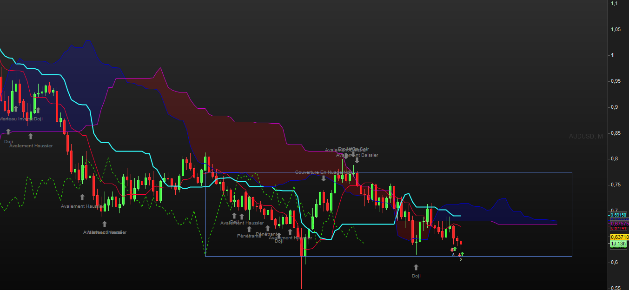The height and width of the screenshot is (290, 629).
Task: Select the down arrow under Avalement Baissier label
Action: [x=357, y=161]
